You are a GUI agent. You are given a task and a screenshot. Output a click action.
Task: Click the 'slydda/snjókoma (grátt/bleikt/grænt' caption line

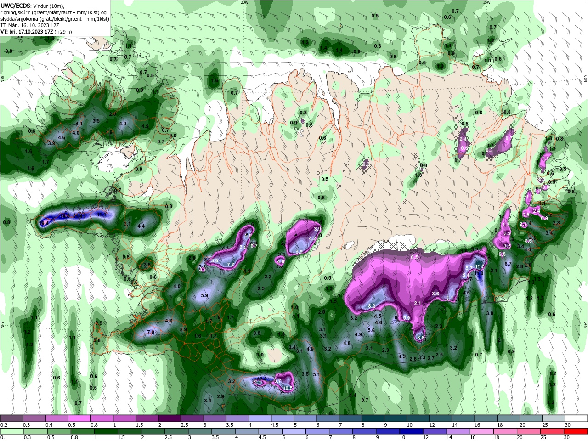55,19
